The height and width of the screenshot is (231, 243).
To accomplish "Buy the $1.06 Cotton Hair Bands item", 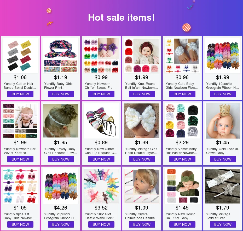I will tap(20, 94).
